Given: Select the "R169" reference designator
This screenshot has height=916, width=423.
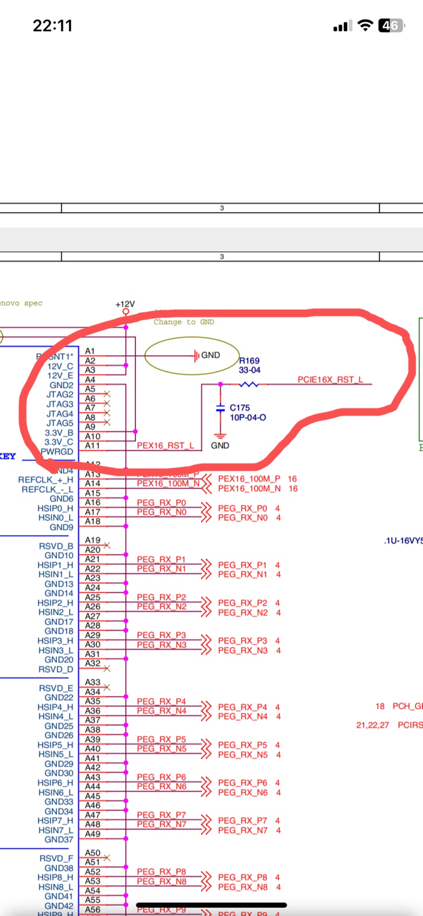Looking at the screenshot, I should click(x=249, y=361).
